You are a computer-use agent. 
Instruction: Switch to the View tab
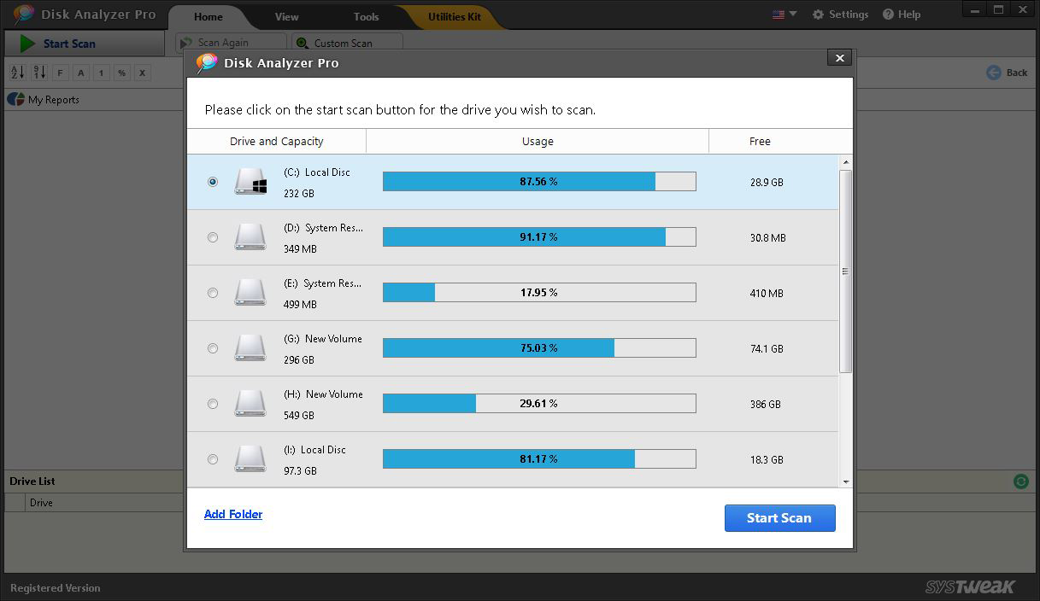point(287,17)
